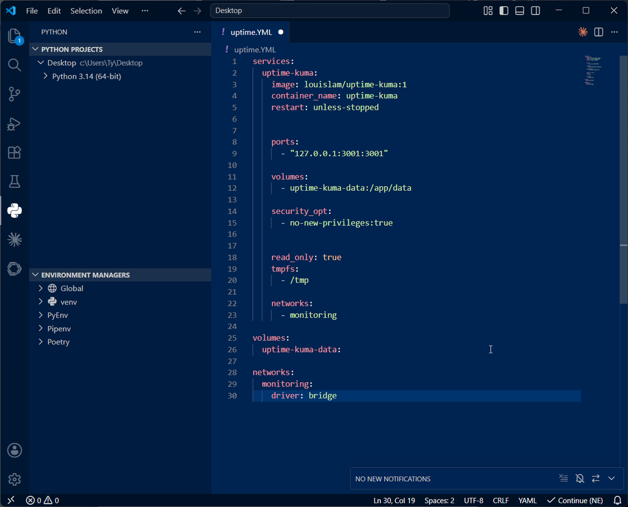Open the Run and Debug view
Image resolution: width=628 pixels, height=507 pixels.
tap(14, 124)
